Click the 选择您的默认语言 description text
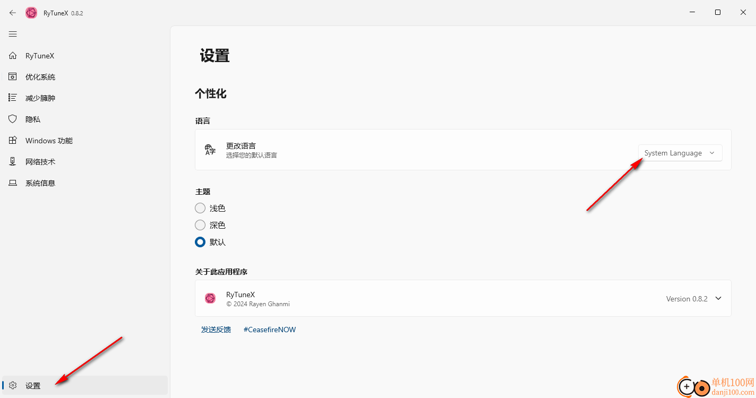 click(252, 155)
